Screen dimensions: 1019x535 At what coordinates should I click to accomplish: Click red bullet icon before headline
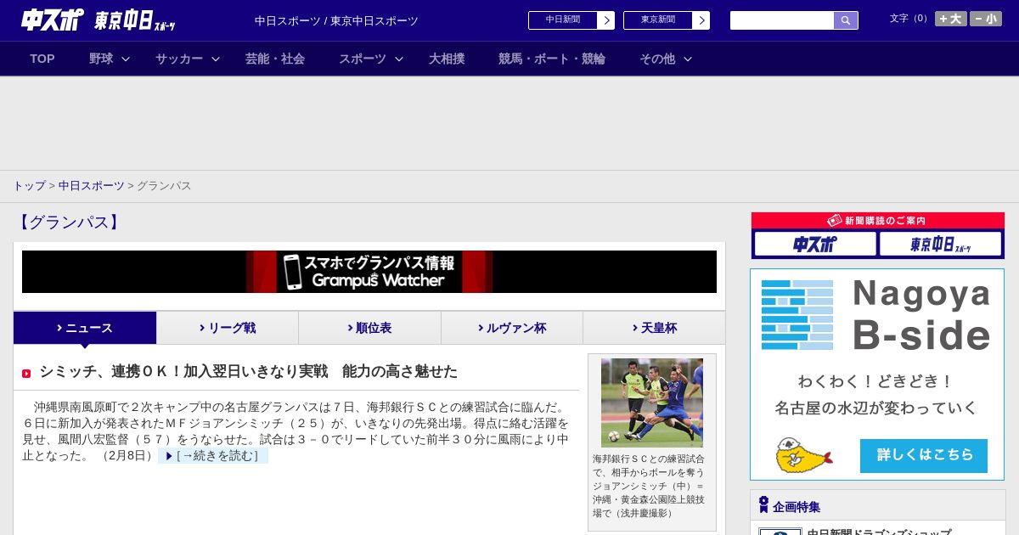[26, 374]
